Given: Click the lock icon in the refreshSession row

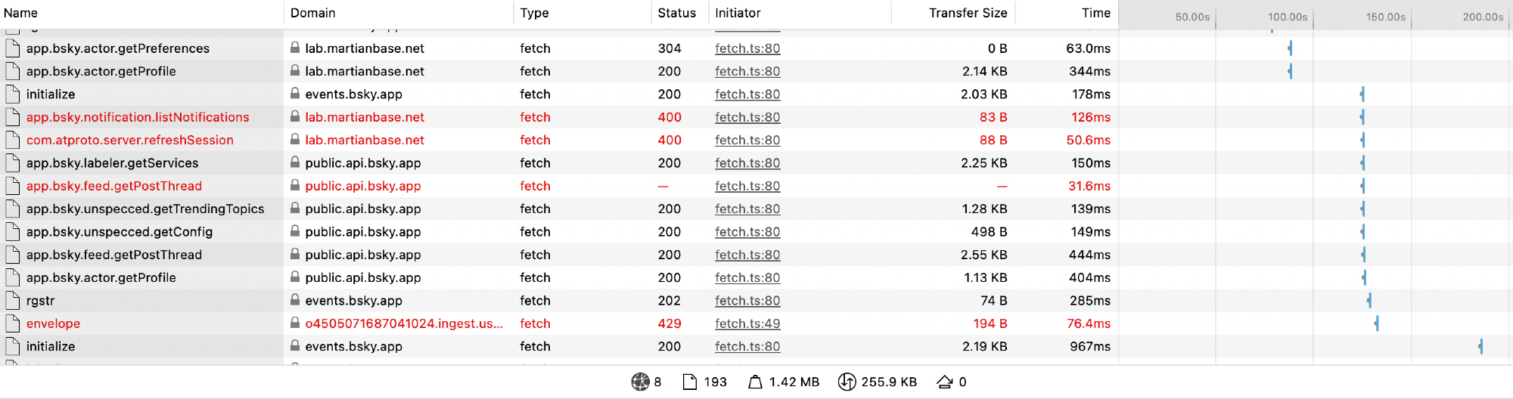Looking at the screenshot, I should tap(295, 140).
